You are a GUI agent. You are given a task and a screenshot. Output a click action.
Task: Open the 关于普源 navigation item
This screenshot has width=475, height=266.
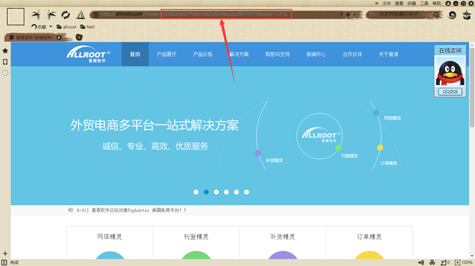pos(389,54)
